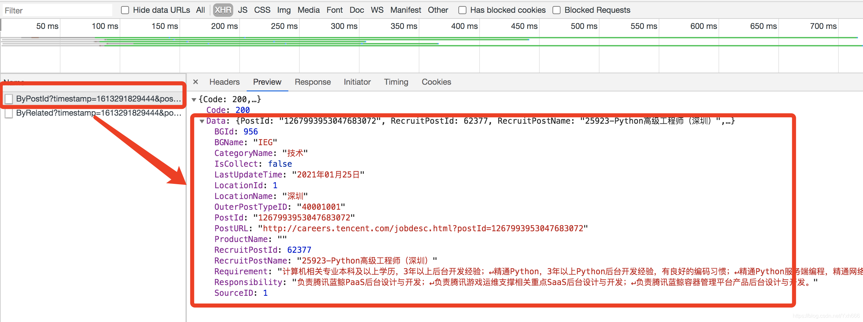Click the 400 ms timeline marker
The height and width of the screenshot is (322, 863).
(464, 26)
